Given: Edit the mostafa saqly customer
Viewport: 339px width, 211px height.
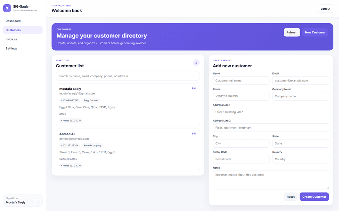Looking at the screenshot, I should tap(194, 88).
